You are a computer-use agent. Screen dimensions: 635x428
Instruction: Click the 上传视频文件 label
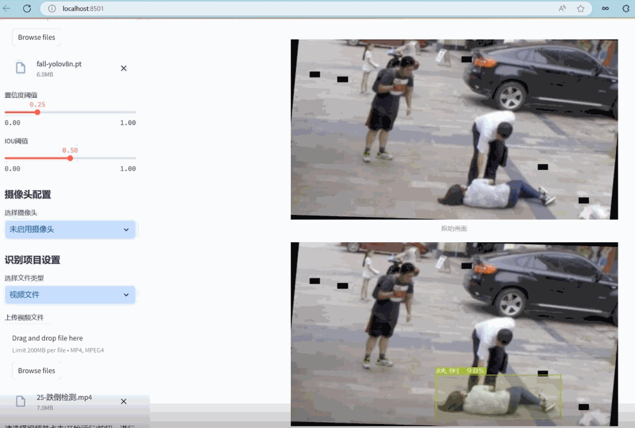tap(24, 318)
